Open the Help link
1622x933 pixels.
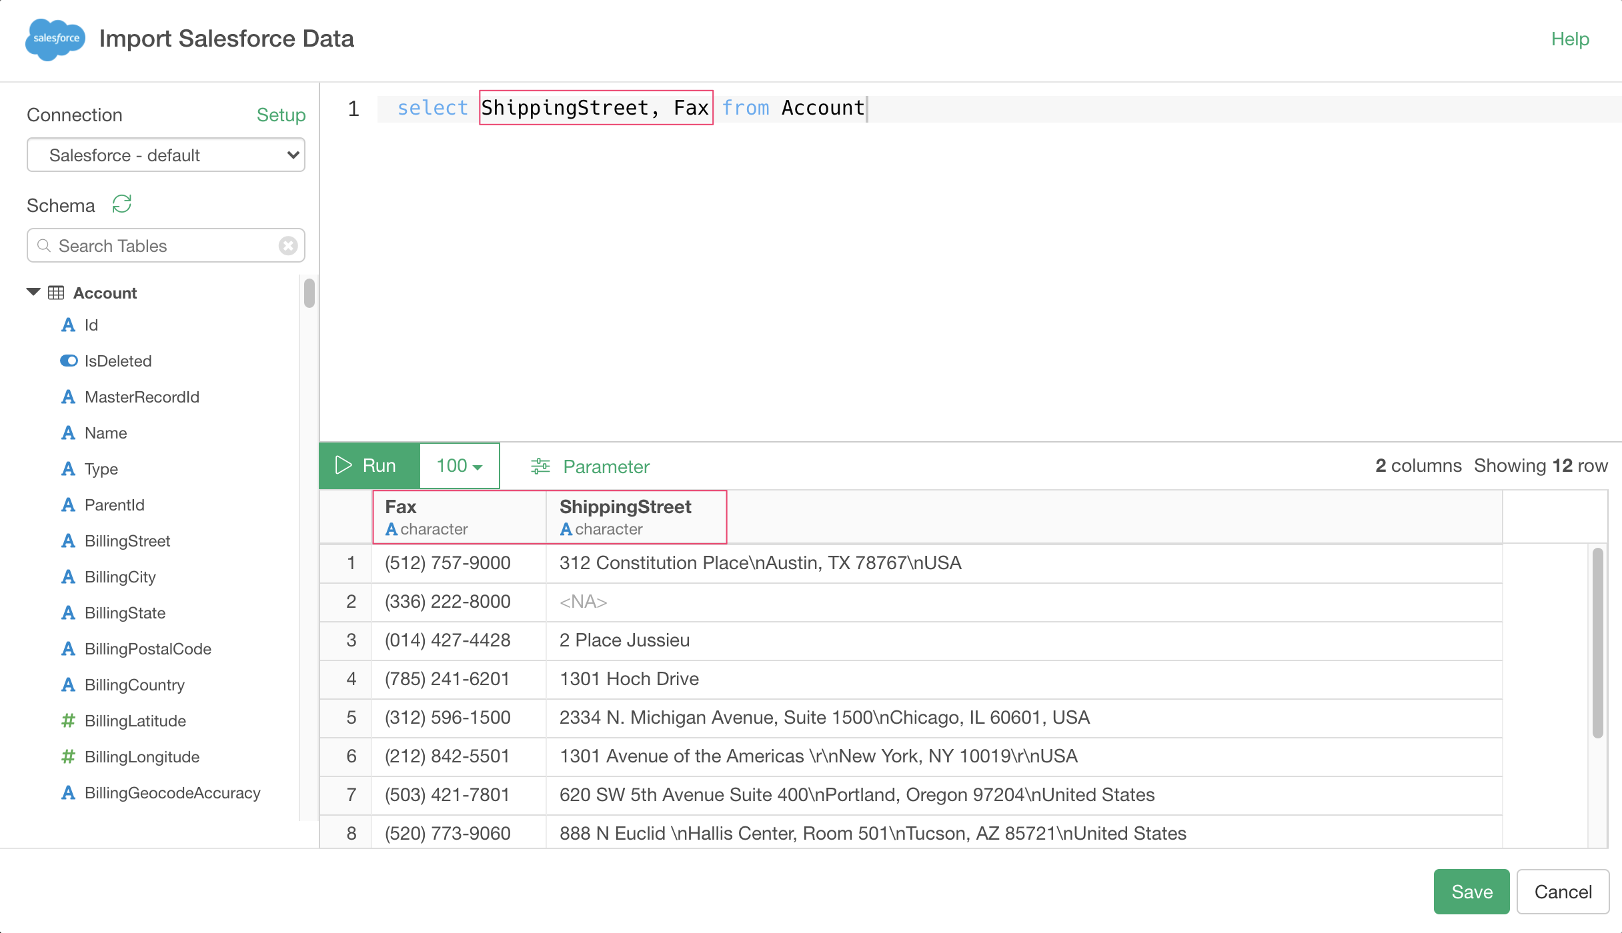point(1570,39)
